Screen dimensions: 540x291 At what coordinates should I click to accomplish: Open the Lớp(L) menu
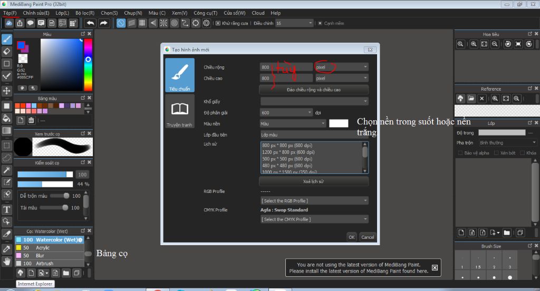(62, 13)
